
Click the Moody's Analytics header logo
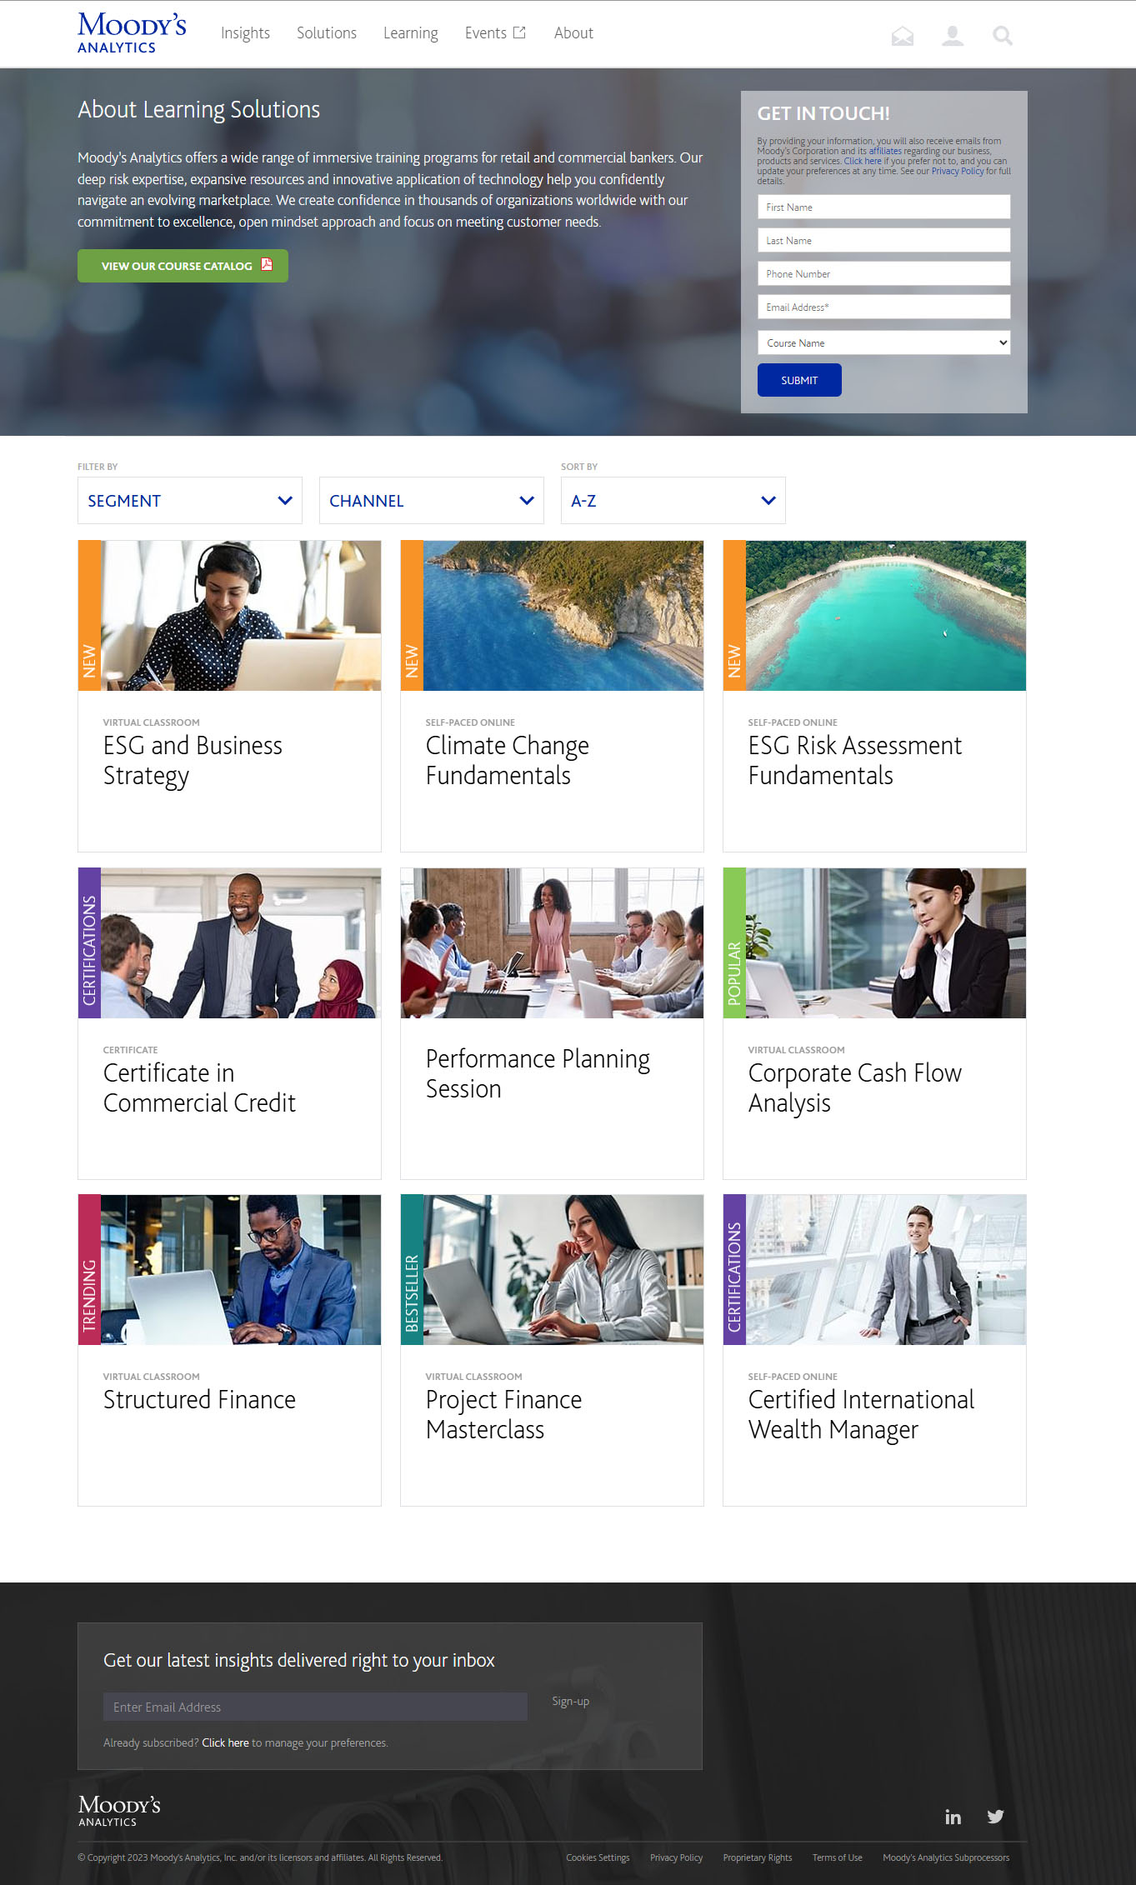(x=132, y=33)
